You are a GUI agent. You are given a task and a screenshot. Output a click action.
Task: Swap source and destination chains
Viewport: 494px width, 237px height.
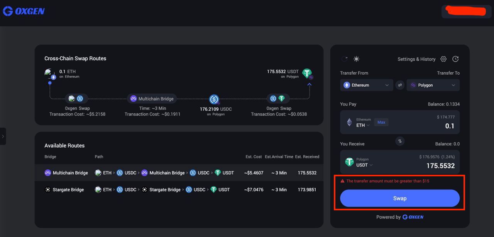pos(400,85)
